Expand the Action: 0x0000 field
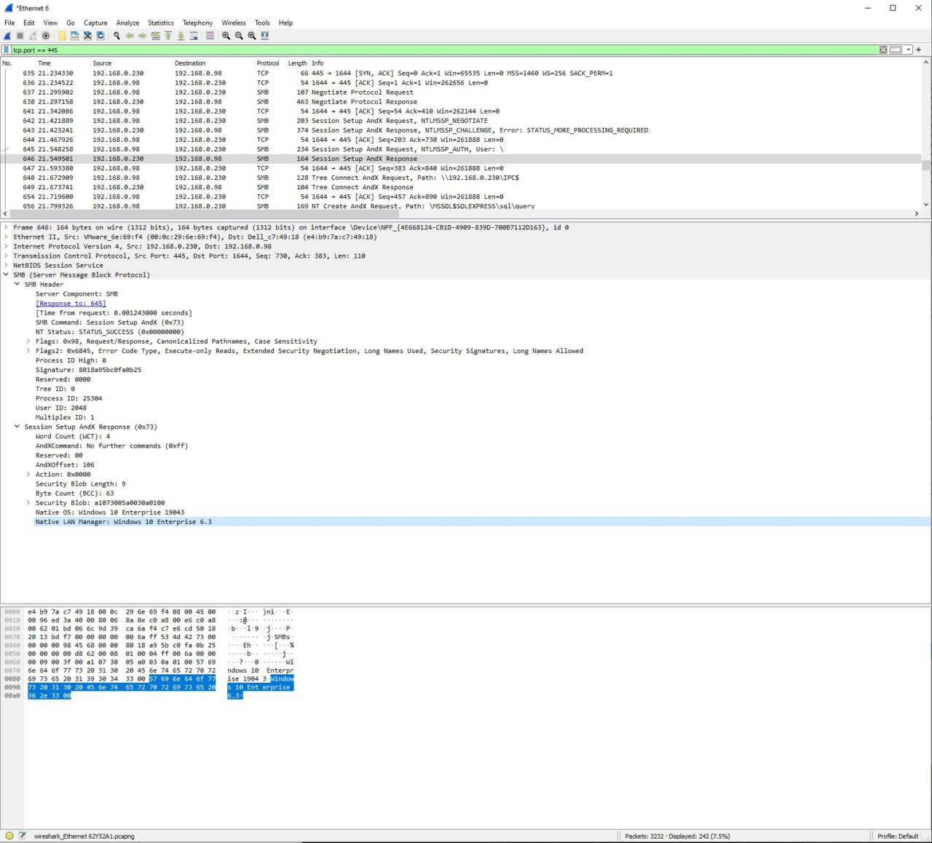The image size is (932, 843). pyautogui.click(x=28, y=474)
